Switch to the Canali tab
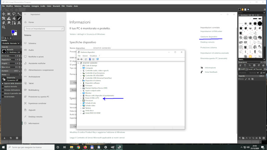 pyautogui.click(x=250, y=69)
